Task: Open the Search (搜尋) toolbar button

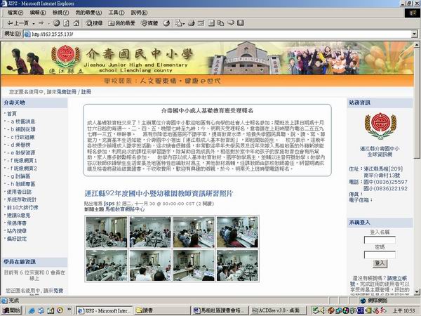Action: click(94, 23)
